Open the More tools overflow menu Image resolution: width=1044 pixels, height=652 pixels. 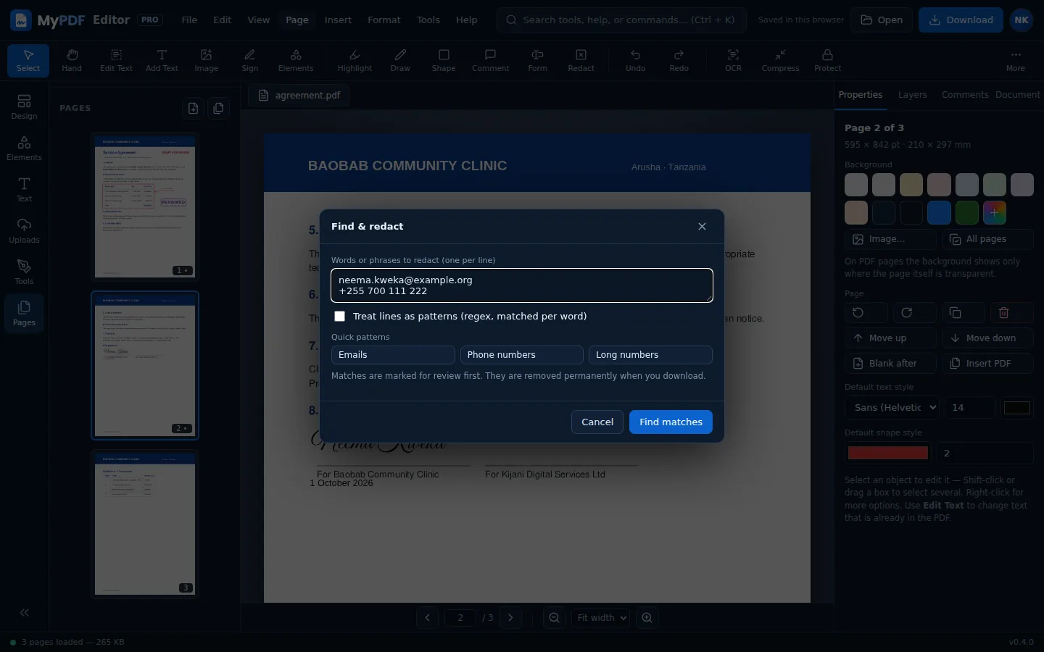1016,60
